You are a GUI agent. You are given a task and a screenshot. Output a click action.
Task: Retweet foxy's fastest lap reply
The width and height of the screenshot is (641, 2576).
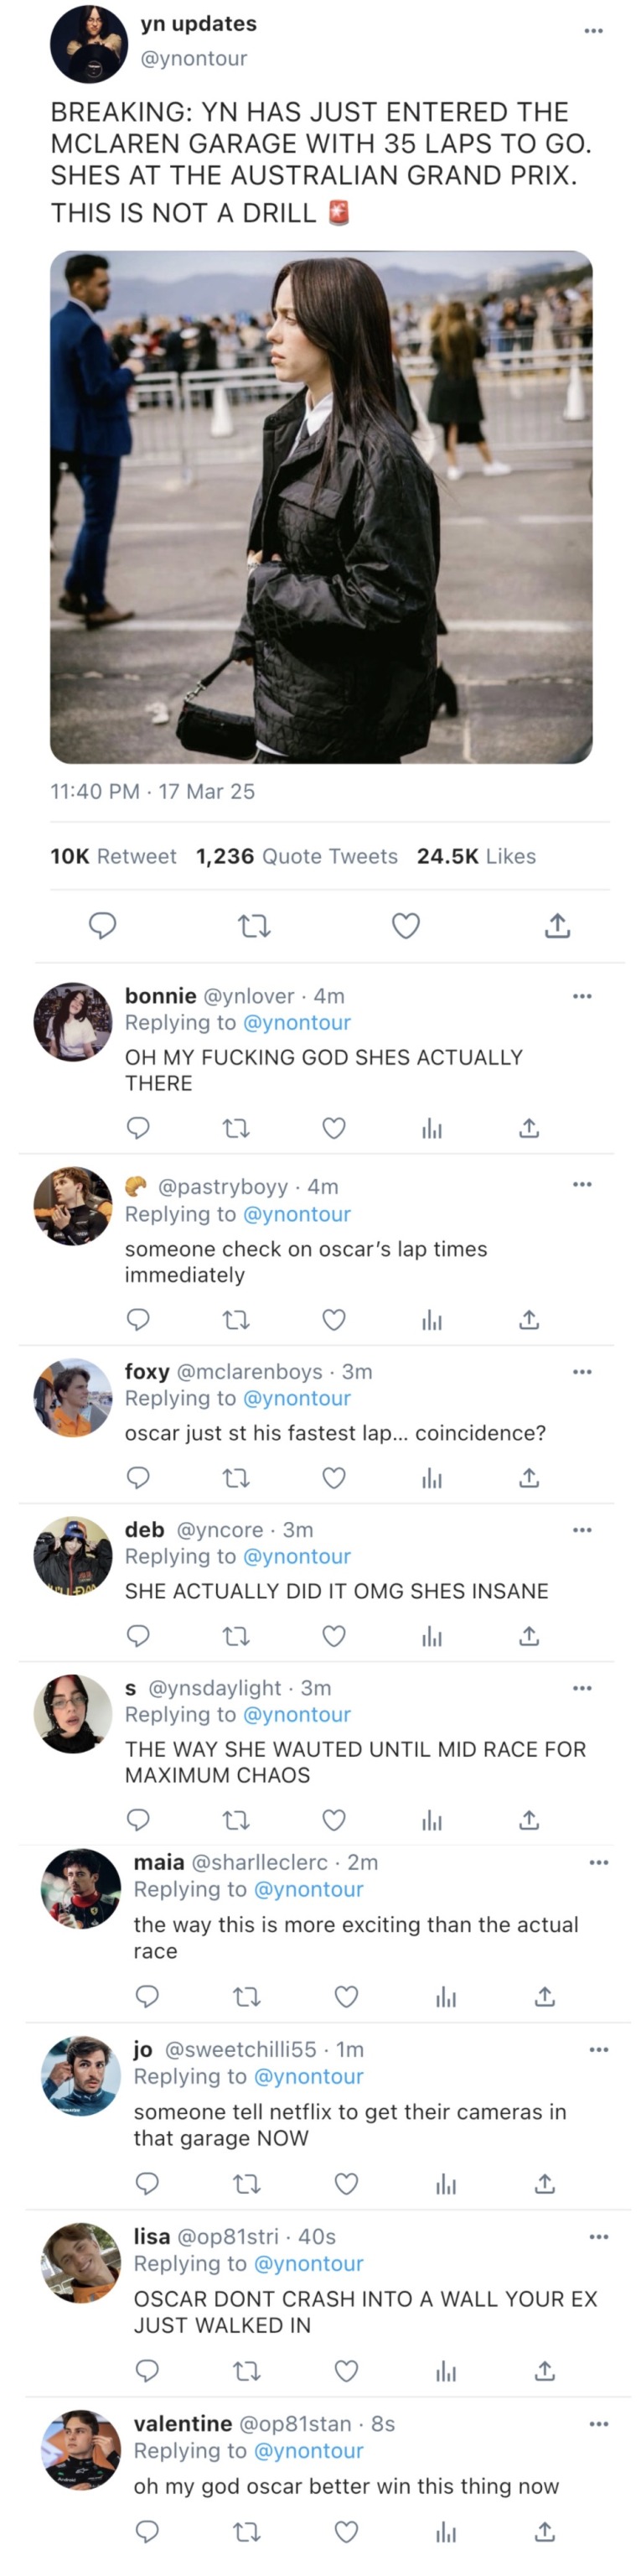coord(236,1478)
